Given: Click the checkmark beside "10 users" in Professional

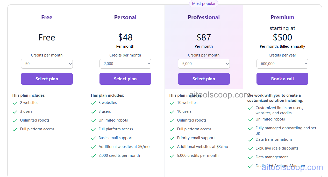Looking at the screenshot, I should pos(172,111).
